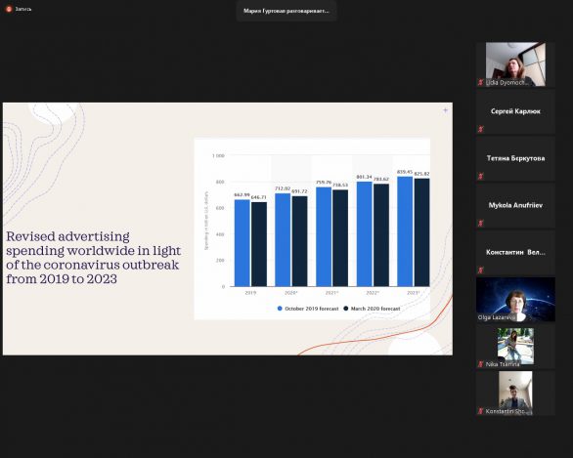Click muted microphone icon on Konstantin Sho... tile
This screenshot has height=458, width=573.
(x=481, y=411)
